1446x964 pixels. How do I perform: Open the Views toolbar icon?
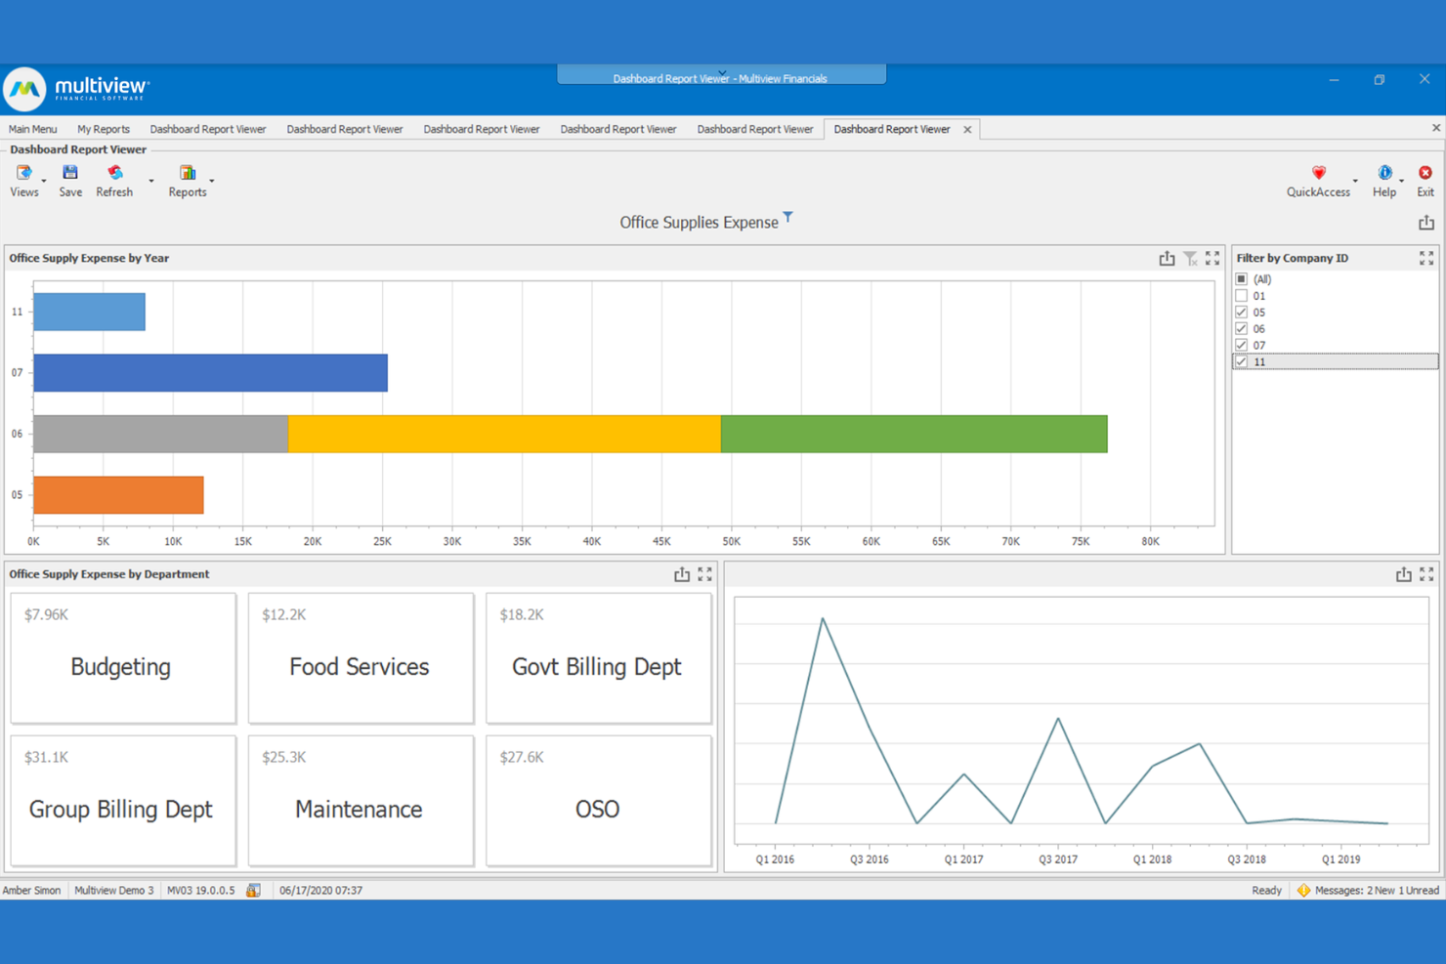(x=23, y=173)
